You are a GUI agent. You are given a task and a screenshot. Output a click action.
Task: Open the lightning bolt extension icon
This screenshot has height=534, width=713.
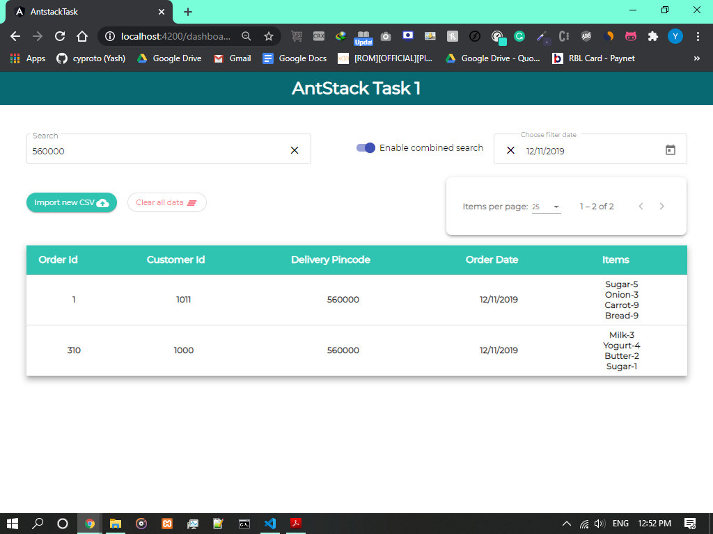point(475,36)
